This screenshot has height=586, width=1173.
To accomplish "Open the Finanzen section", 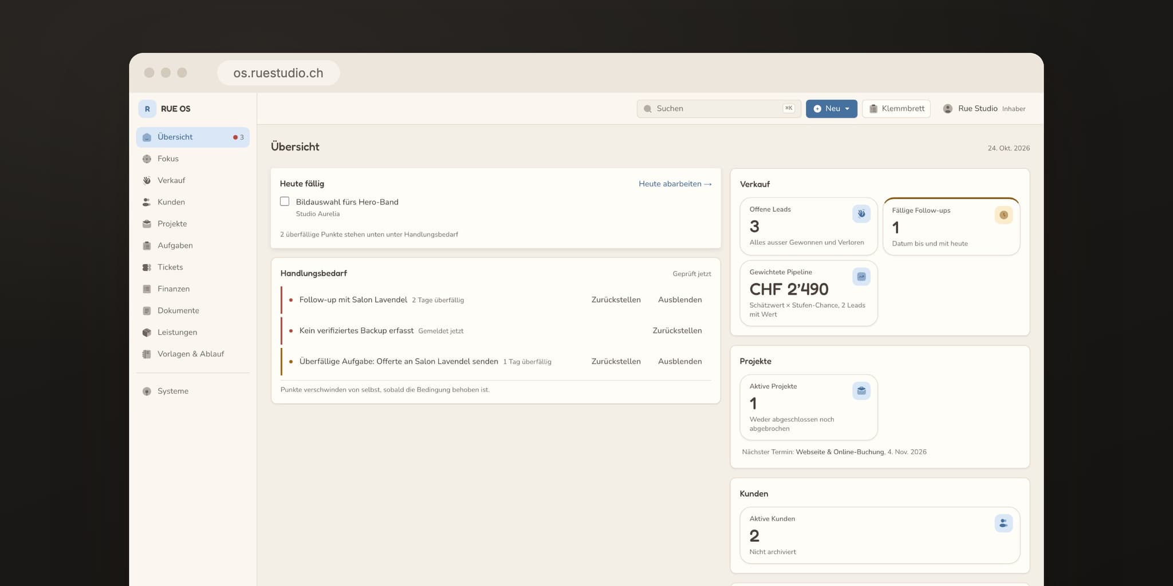I will [193, 290].
